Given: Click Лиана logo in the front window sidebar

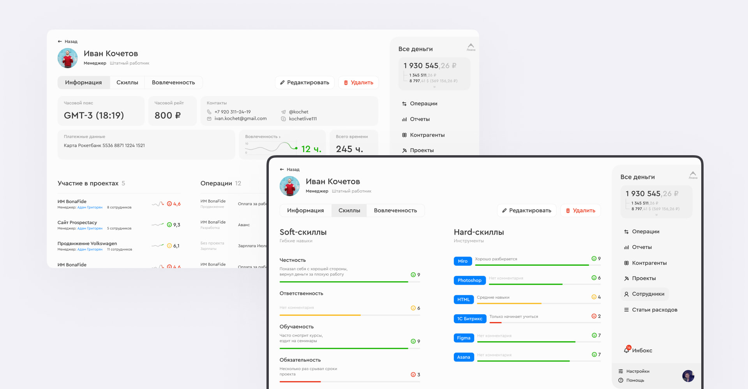Looking at the screenshot, I should 693,175.
